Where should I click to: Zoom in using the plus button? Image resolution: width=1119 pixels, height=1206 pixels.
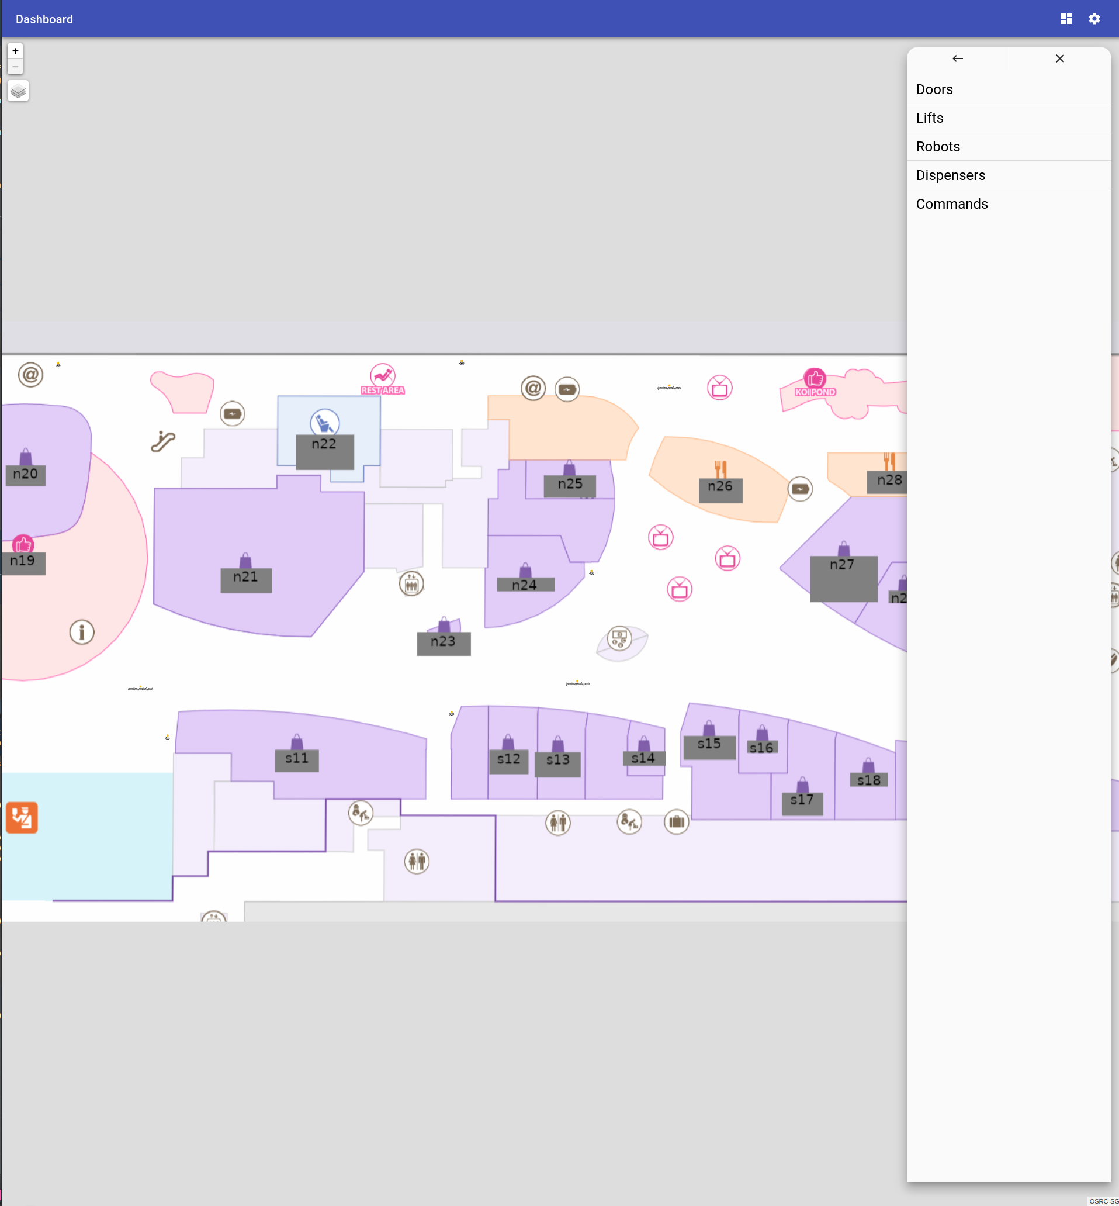click(x=15, y=51)
